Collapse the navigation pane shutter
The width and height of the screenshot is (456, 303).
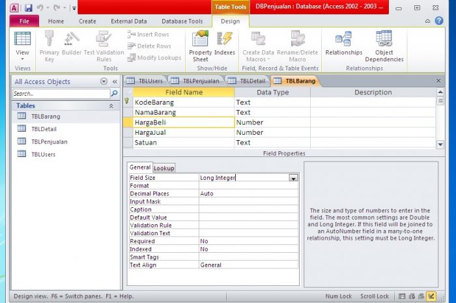point(115,81)
